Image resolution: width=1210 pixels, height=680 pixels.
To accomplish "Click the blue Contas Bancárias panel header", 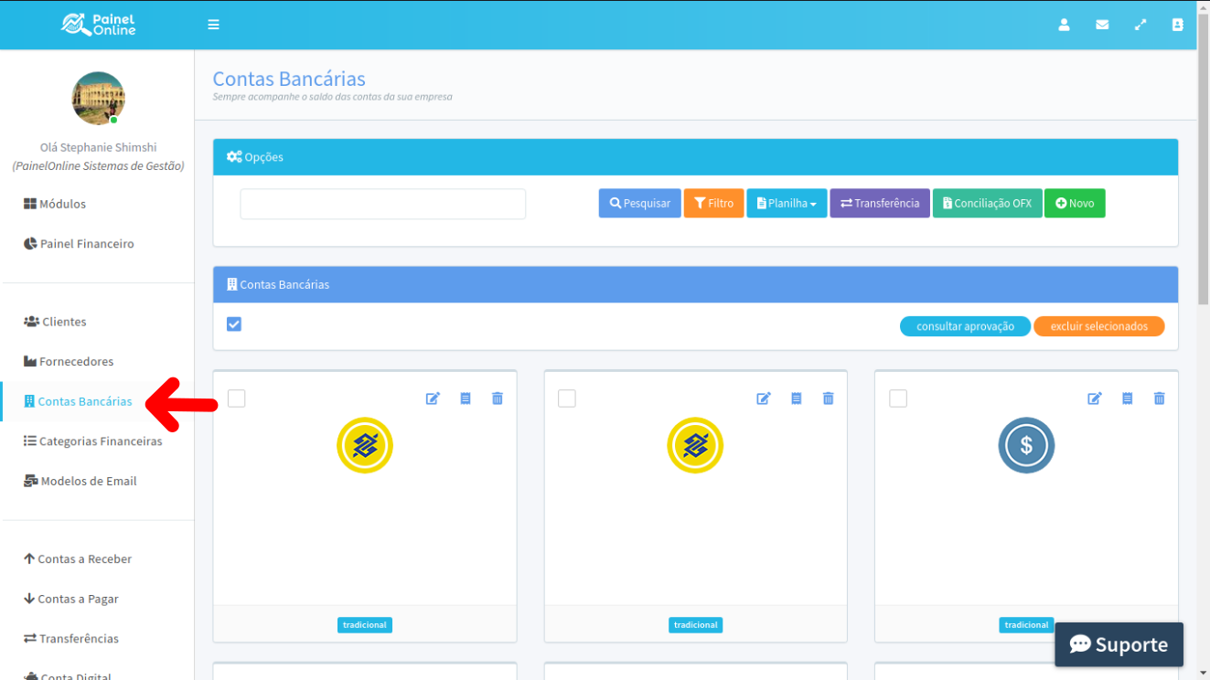I will (x=695, y=284).
